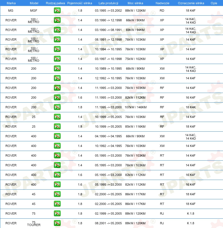Click fuel icon for Rover 25 85kW/116KM row
The width and height of the screenshot is (223, 228).
57,127
